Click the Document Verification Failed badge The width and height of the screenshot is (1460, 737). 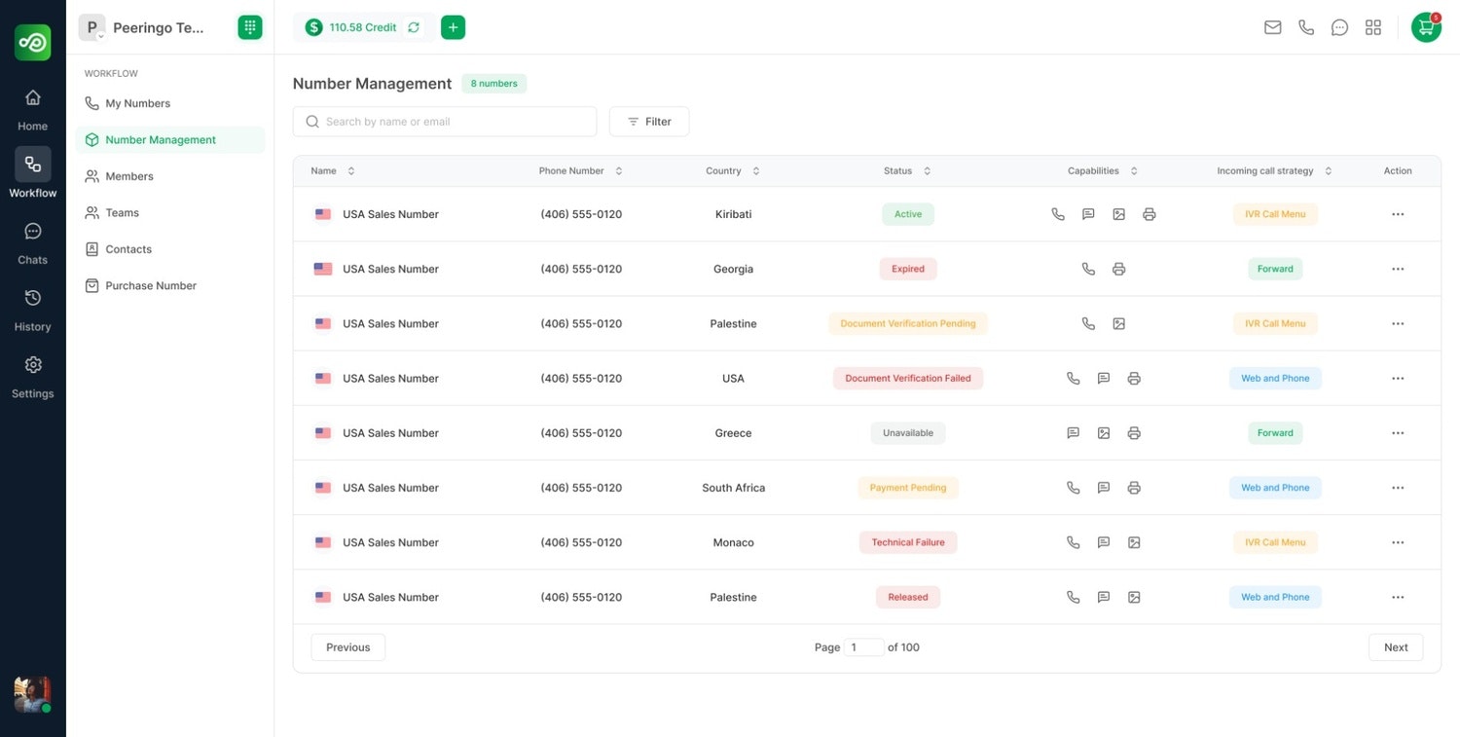908,378
